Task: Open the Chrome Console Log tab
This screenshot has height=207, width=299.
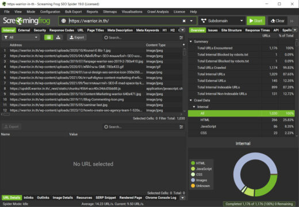Action: [x=160, y=198]
